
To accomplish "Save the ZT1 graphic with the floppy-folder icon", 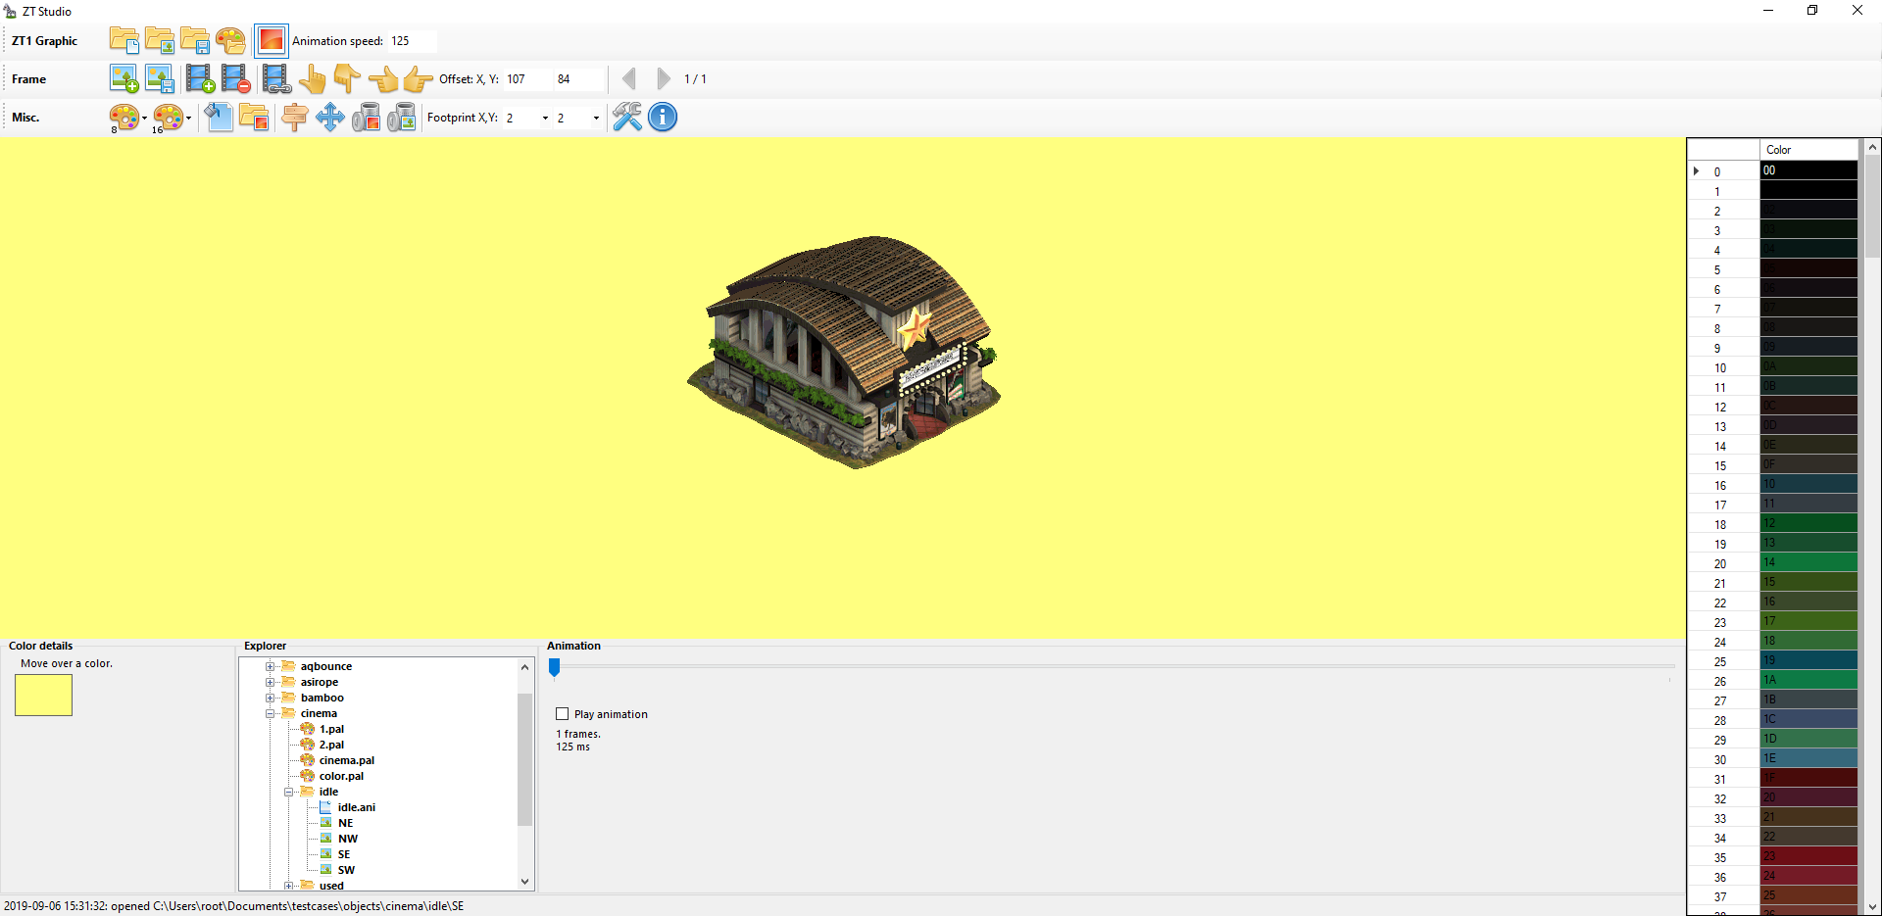I will (x=194, y=40).
